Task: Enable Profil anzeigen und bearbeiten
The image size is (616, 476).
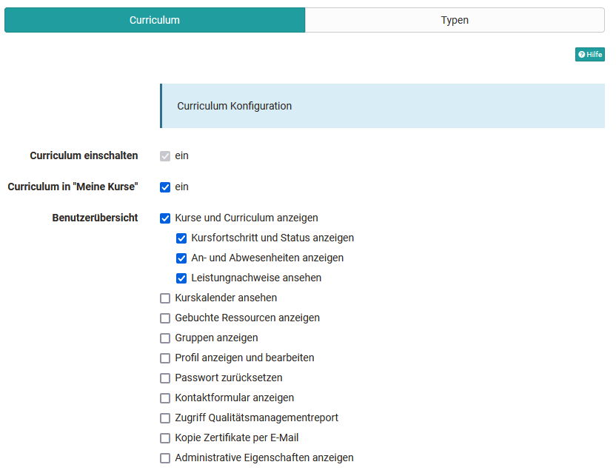Action: pyautogui.click(x=165, y=358)
